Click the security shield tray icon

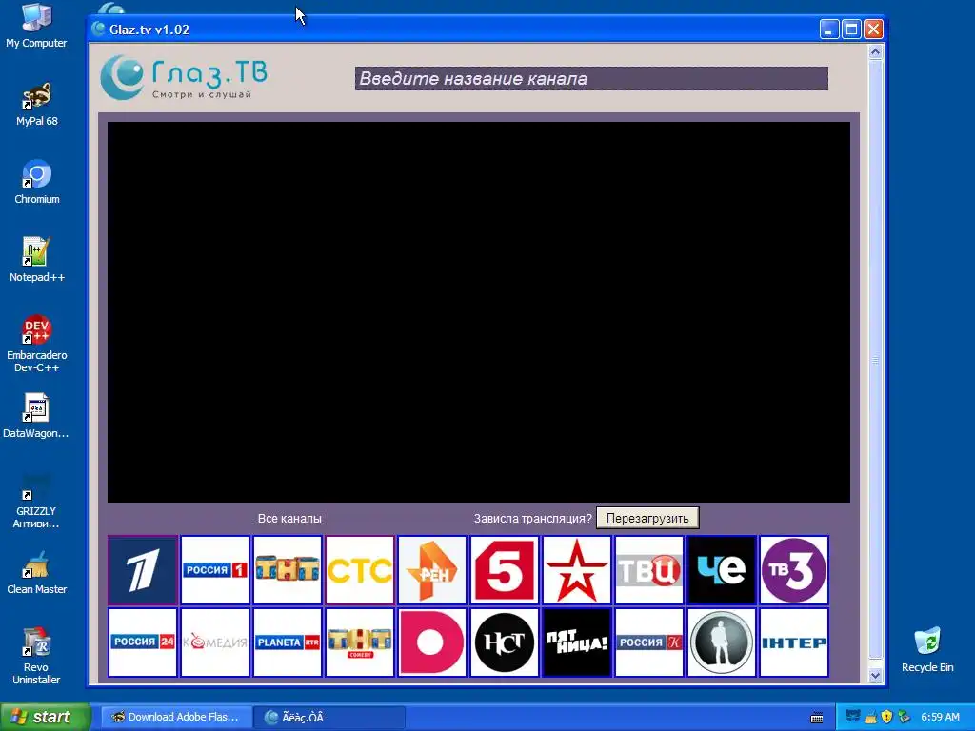(886, 717)
